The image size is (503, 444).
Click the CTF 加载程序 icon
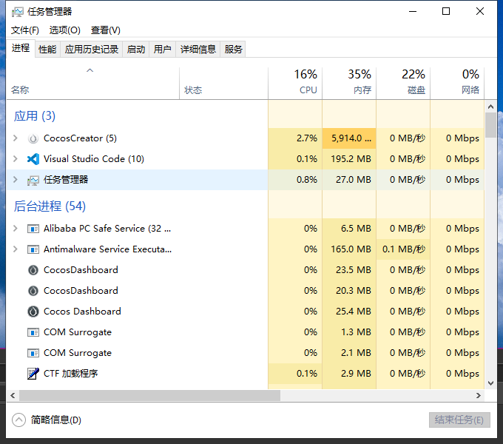pos(33,374)
